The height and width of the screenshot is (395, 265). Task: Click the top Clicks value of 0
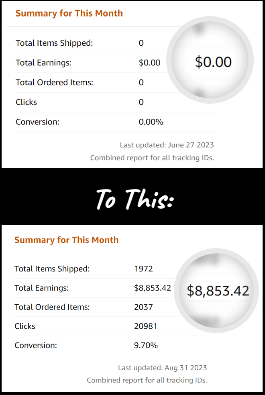pos(141,102)
